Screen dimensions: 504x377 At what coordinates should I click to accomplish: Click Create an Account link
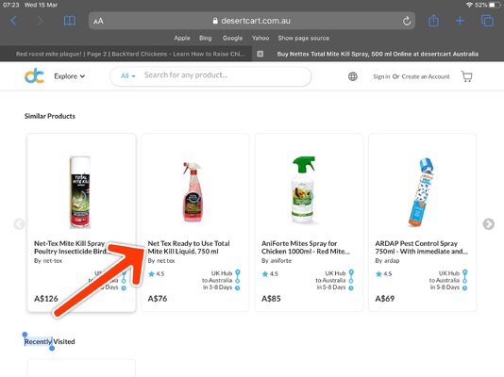point(426,76)
